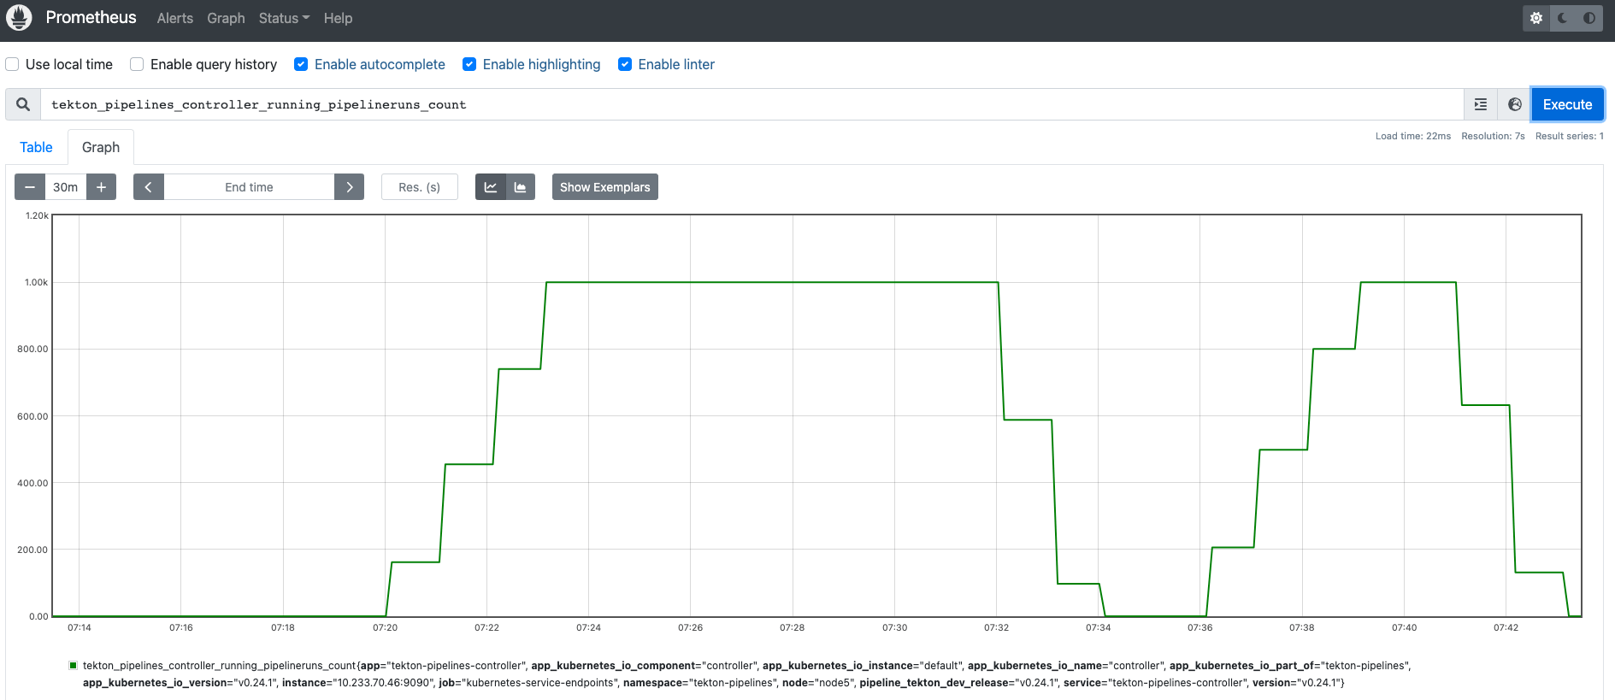Click the 1.00k y-axis label
Viewport: 1615px width, 700px height.
click(36, 282)
